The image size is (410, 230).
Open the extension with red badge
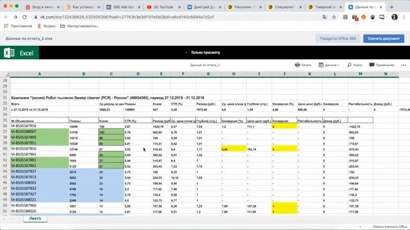pos(355,17)
